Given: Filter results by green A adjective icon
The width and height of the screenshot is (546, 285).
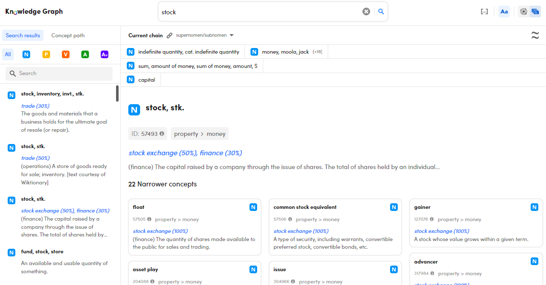Looking at the screenshot, I should pos(85,55).
